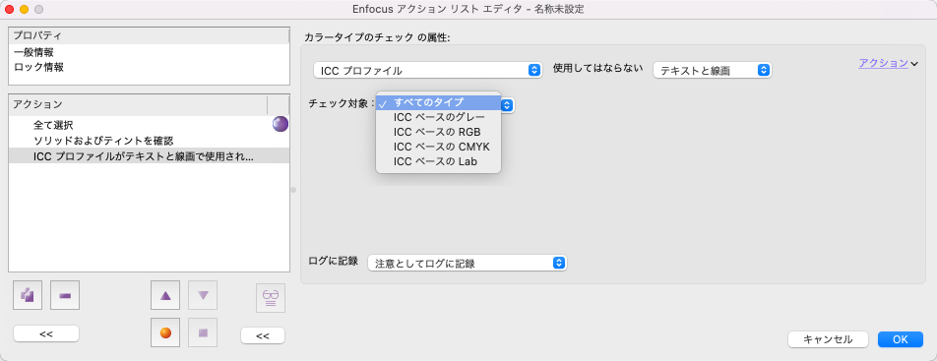This screenshot has width=937, height=361.
Task: Click the purple square stop button
Action: [203, 332]
